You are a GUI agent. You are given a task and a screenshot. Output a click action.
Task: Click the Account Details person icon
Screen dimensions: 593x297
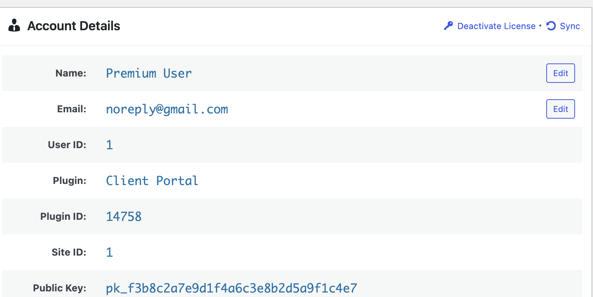(14, 25)
